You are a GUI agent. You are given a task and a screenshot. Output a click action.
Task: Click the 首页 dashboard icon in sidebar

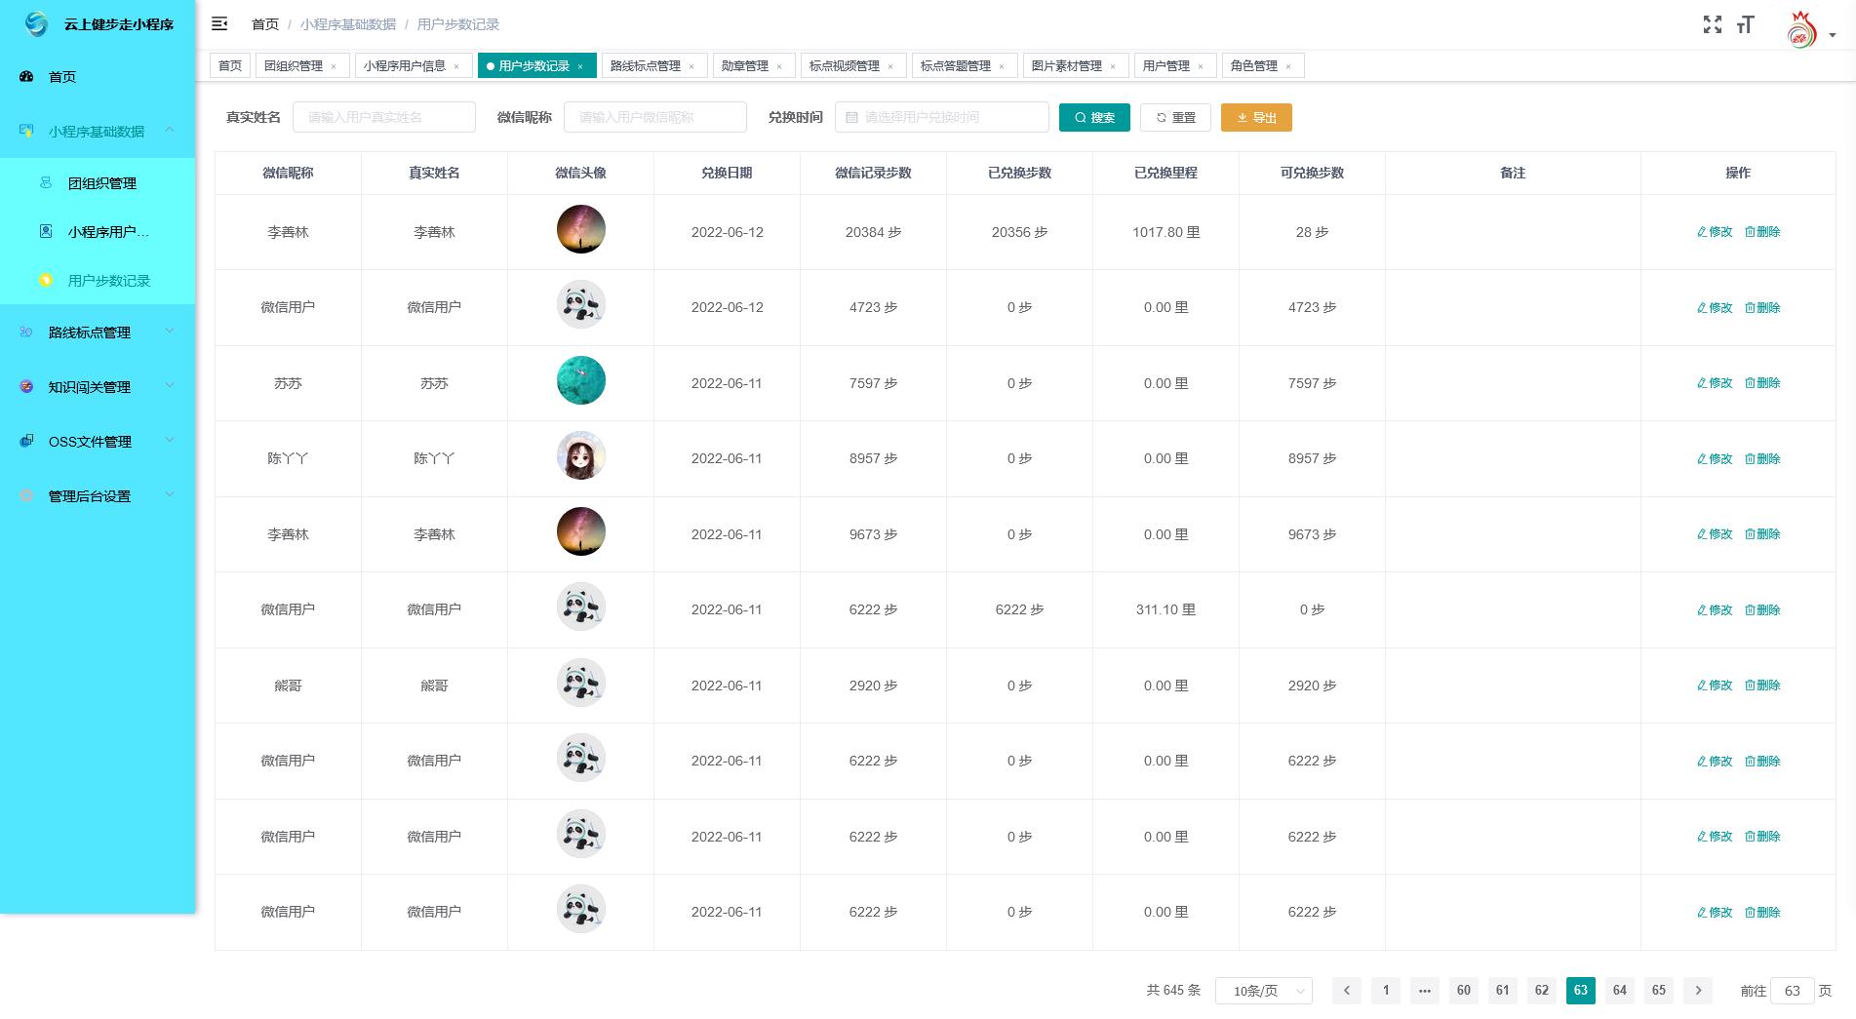(x=27, y=76)
